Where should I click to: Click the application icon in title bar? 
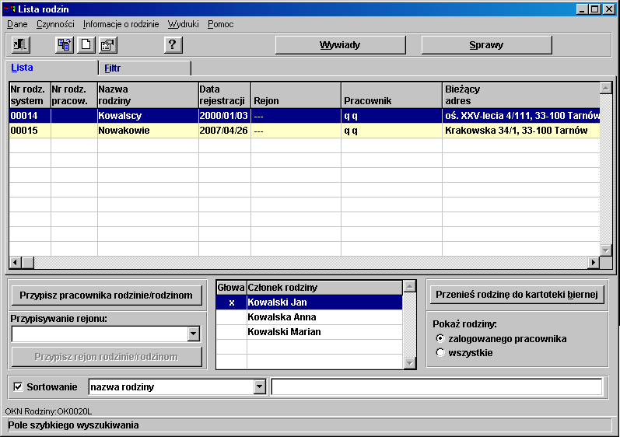pyautogui.click(x=10, y=9)
